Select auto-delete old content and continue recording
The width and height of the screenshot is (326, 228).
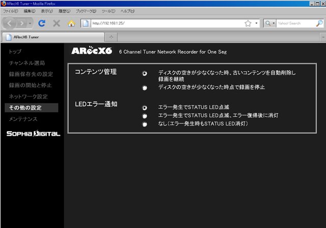point(145,73)
